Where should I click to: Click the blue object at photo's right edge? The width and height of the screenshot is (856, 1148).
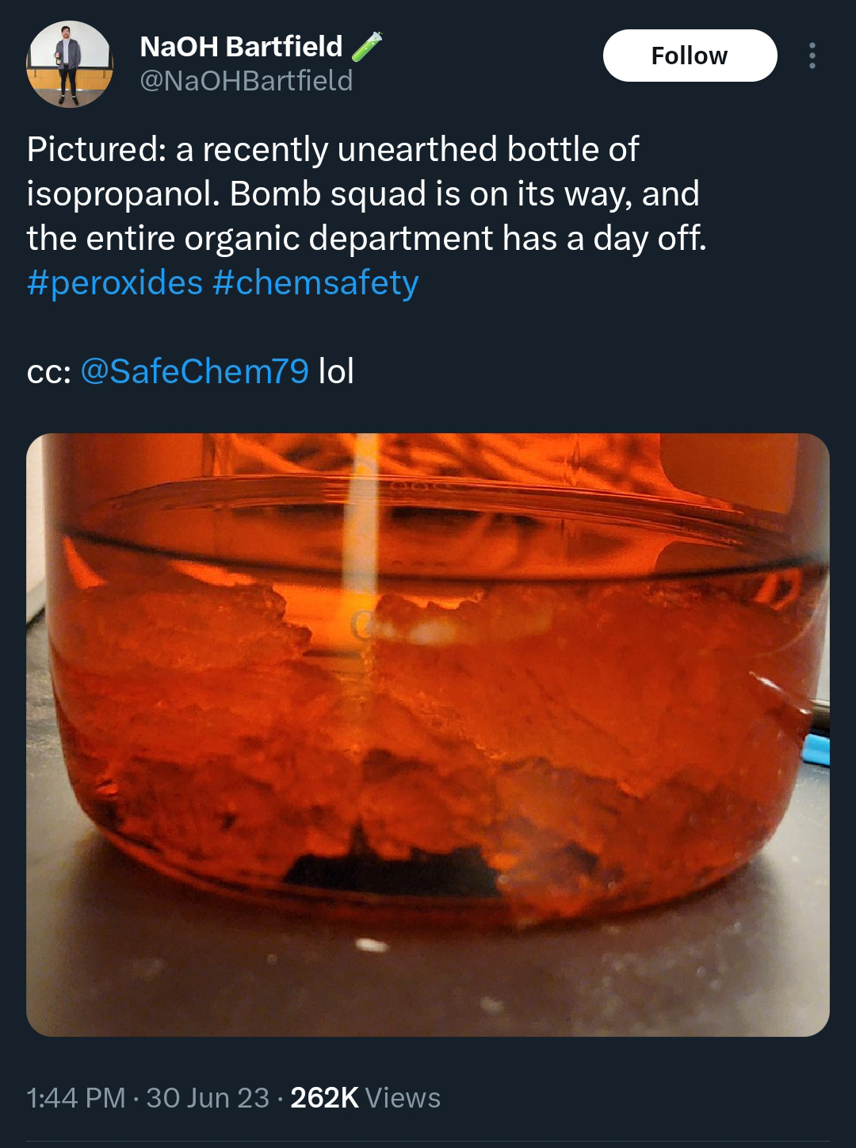818,750
